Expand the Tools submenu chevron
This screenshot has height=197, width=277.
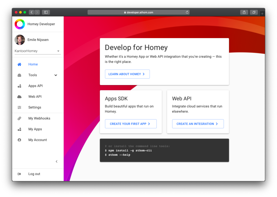click(56, 75)
